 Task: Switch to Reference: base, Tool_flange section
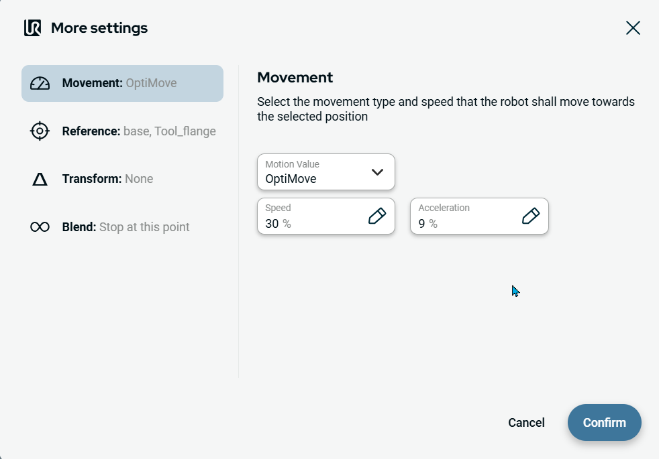138,131
